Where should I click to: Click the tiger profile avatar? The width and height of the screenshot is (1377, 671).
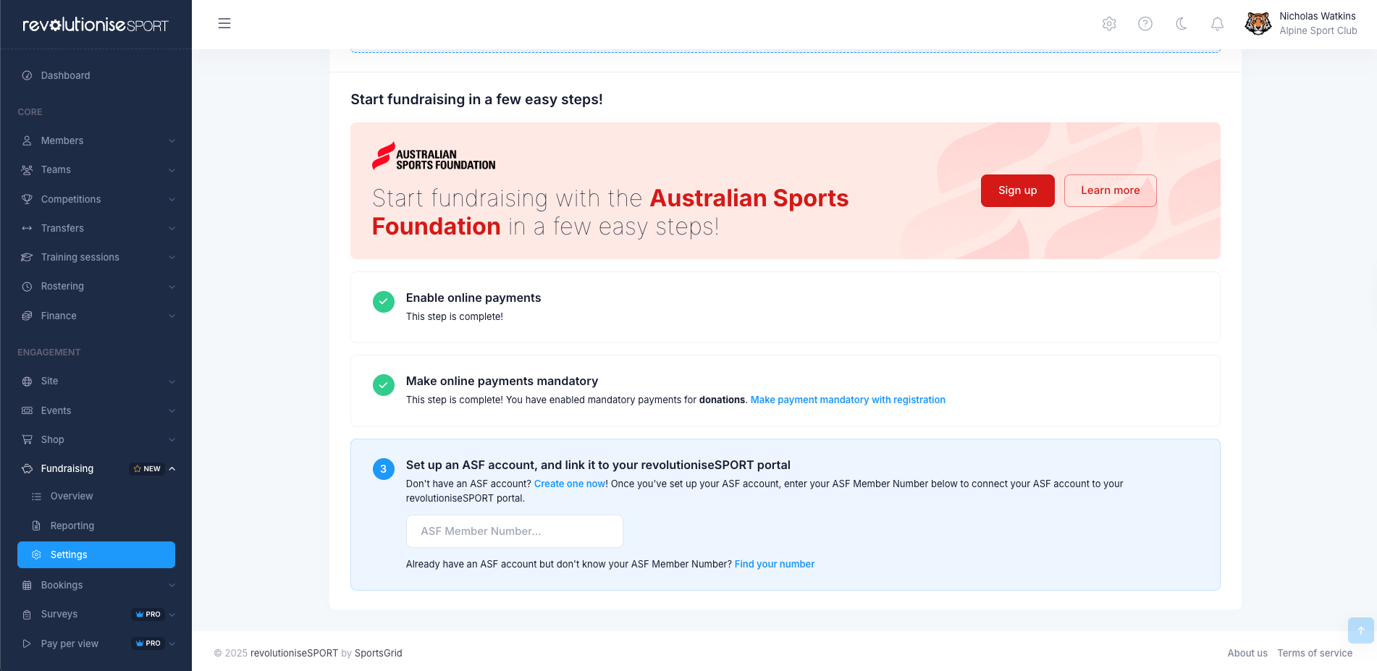(x=1258, y=23)
